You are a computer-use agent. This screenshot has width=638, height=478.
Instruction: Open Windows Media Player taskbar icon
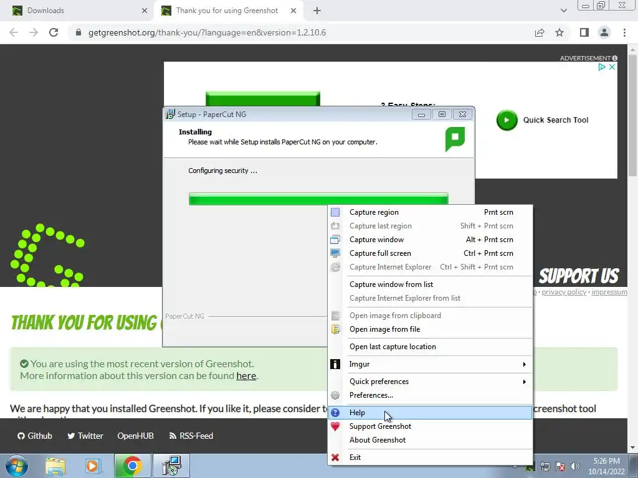tap(93, 466)
